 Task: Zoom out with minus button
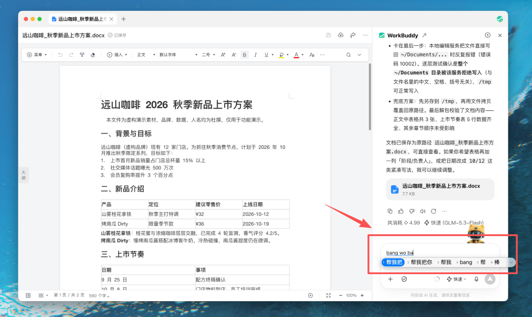pyautogui.click(x=341, y=296)
